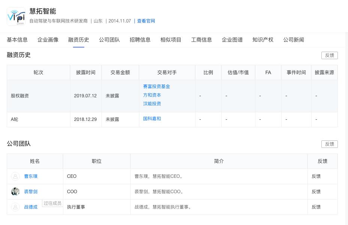Click bio text 曹东璞，慧拓智能CEO。
348x225 pixels.
pos(158,176)
